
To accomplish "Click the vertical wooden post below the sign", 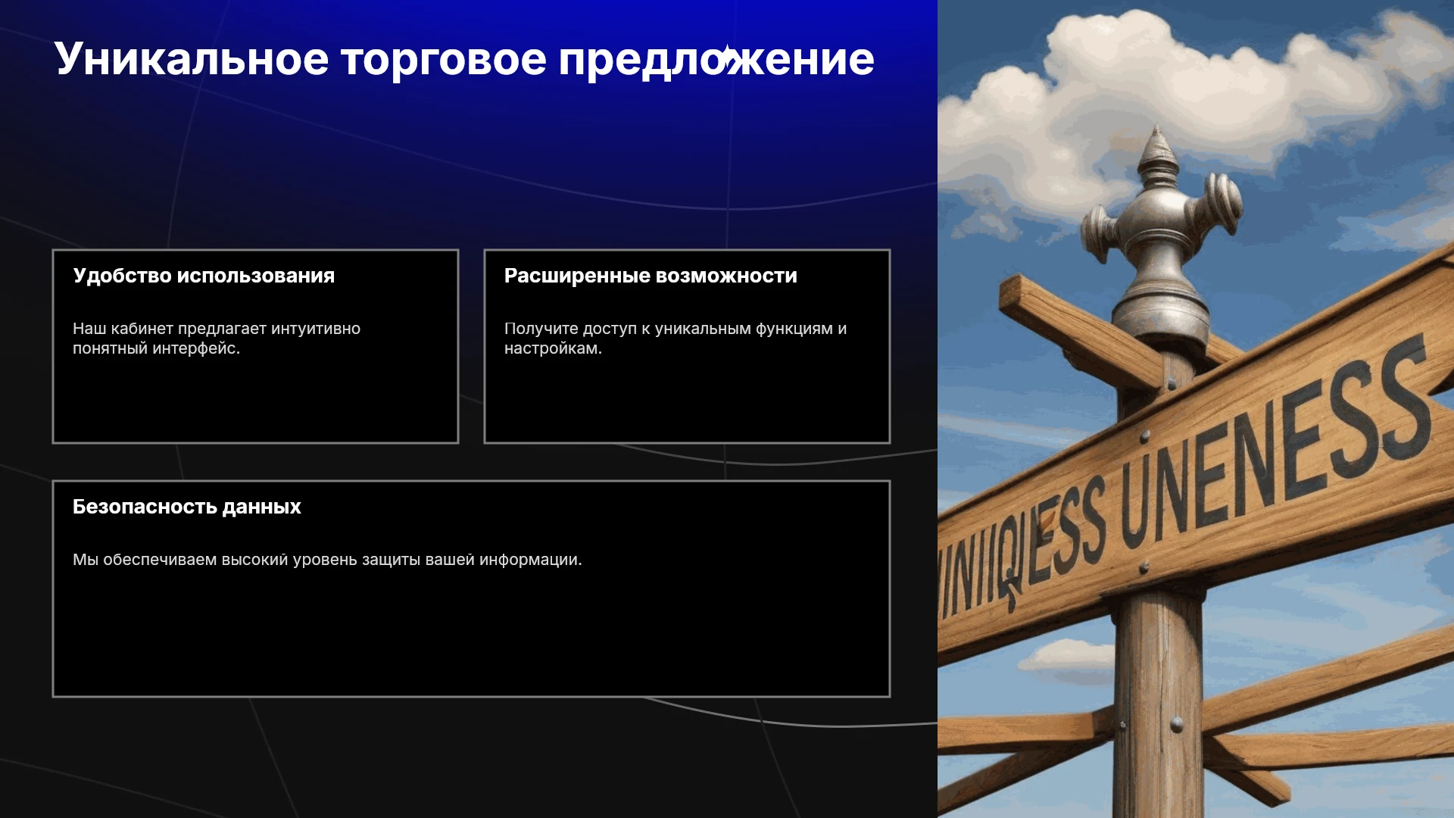I will [x=1157, y=704].
